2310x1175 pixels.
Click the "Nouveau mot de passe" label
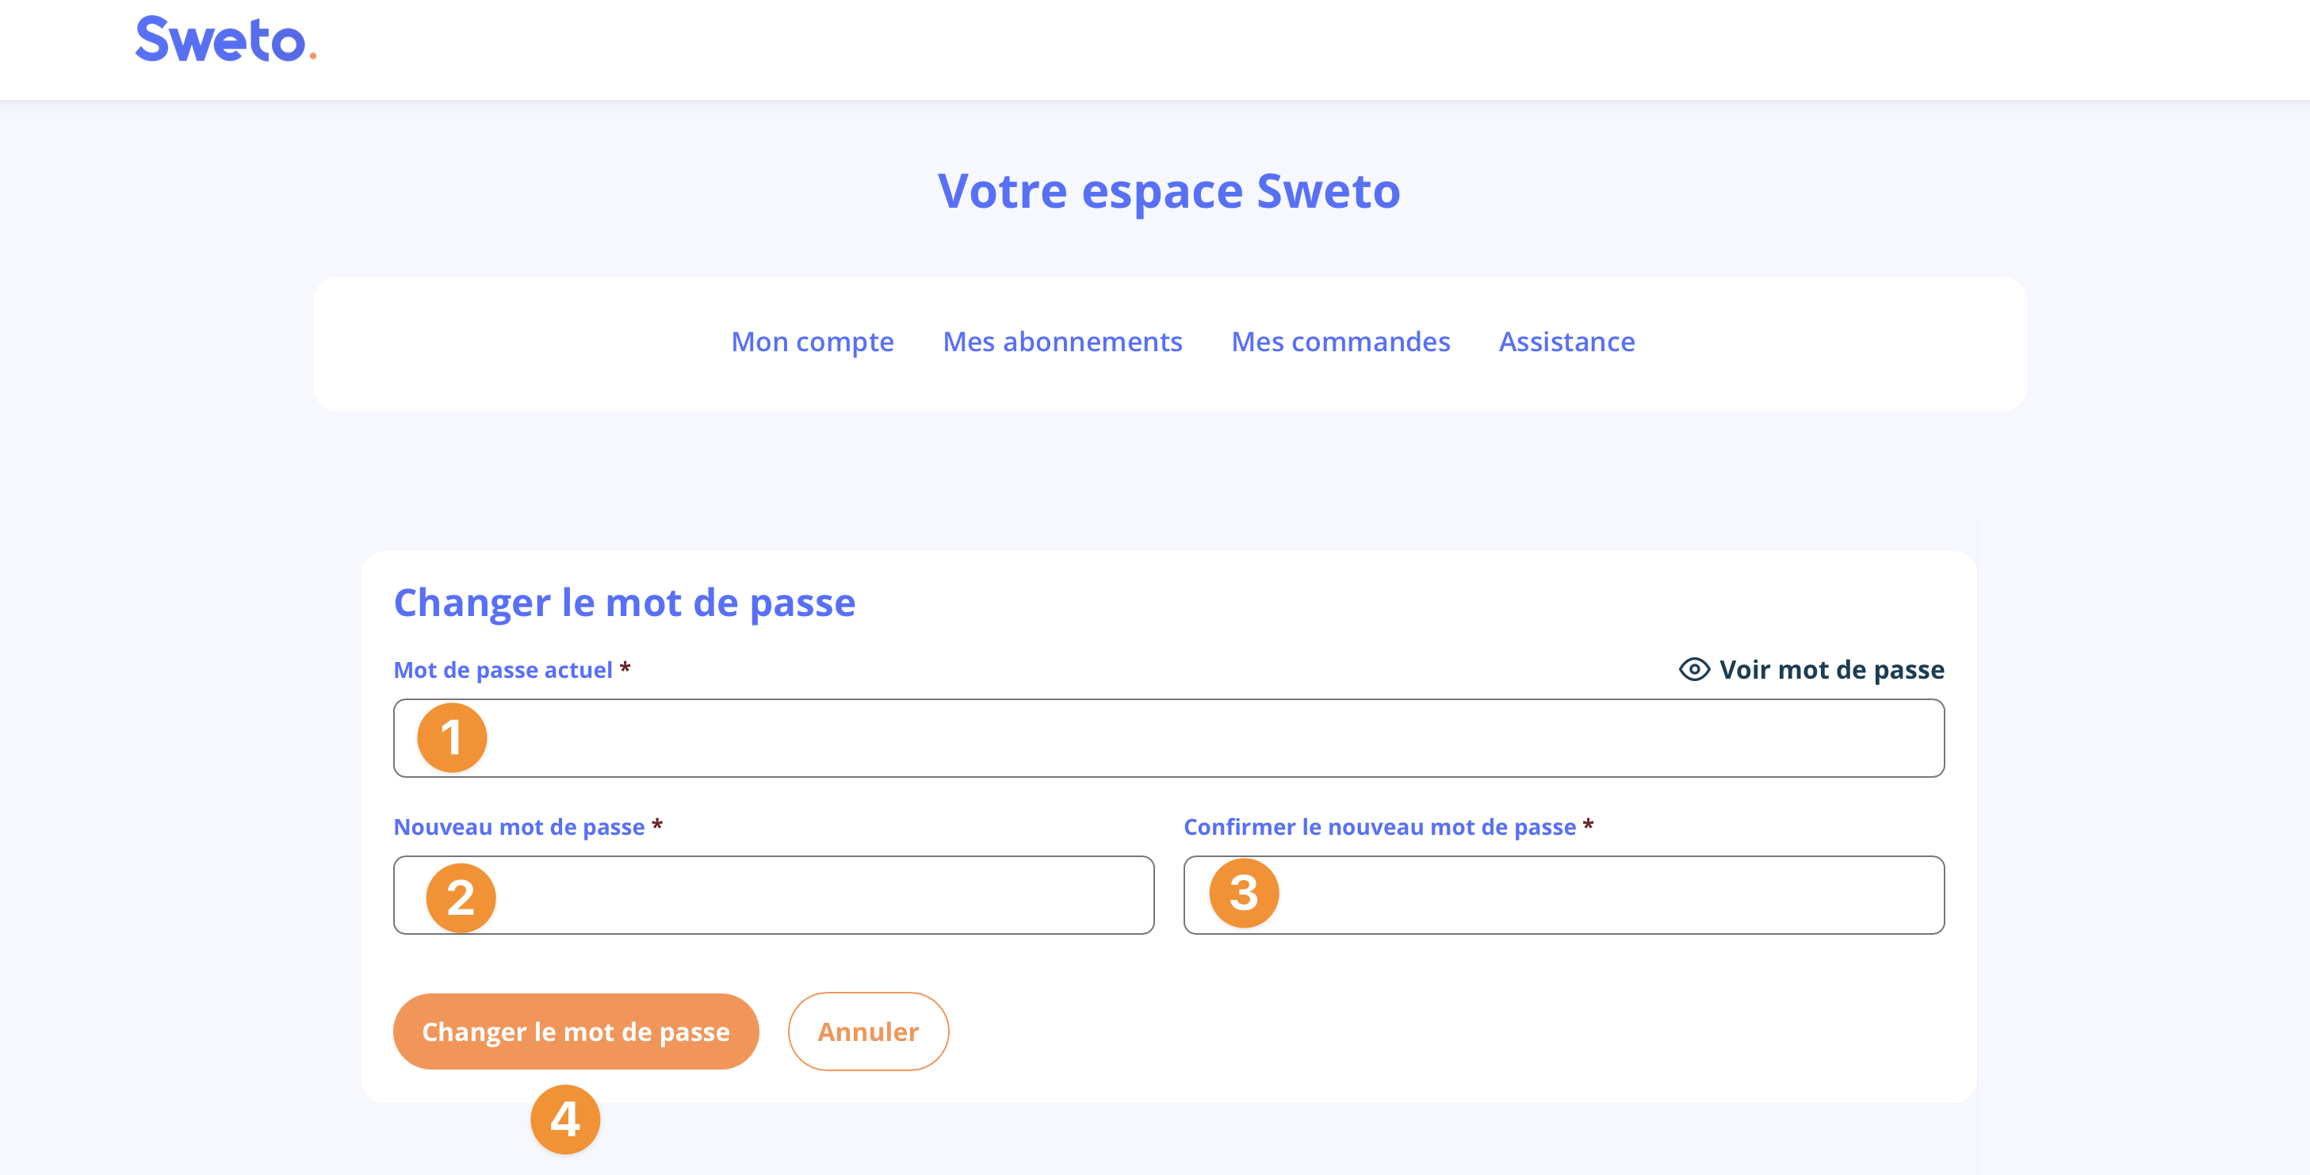(x=519, y=826)
